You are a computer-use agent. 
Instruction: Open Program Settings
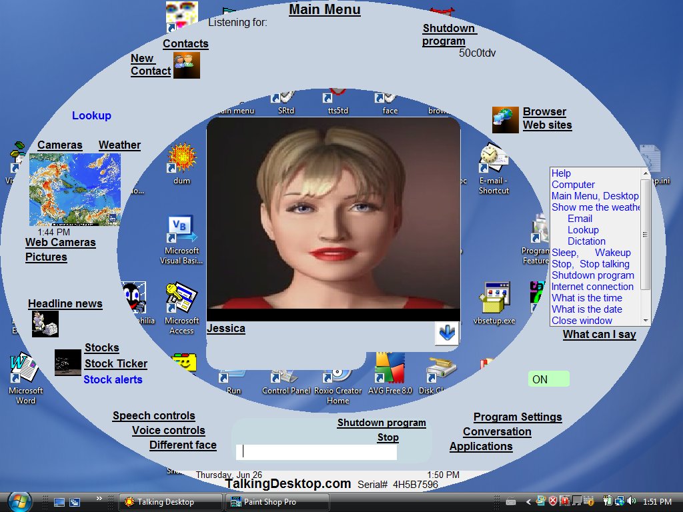pos(518,417)
